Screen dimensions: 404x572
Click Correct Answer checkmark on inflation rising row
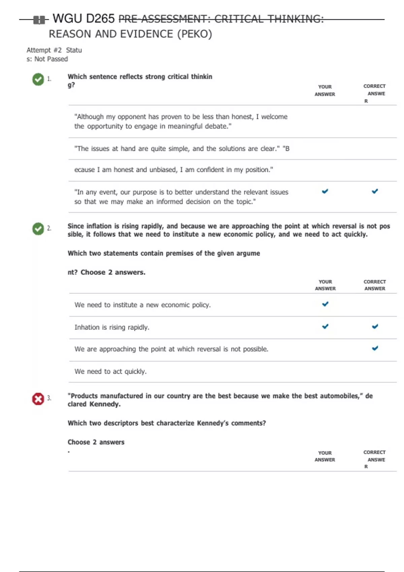375,326
